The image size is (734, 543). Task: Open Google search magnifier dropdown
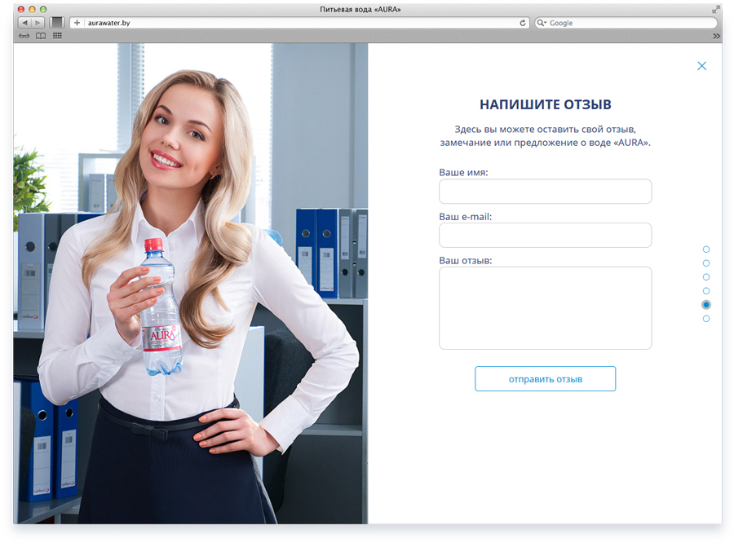point(542,23)
